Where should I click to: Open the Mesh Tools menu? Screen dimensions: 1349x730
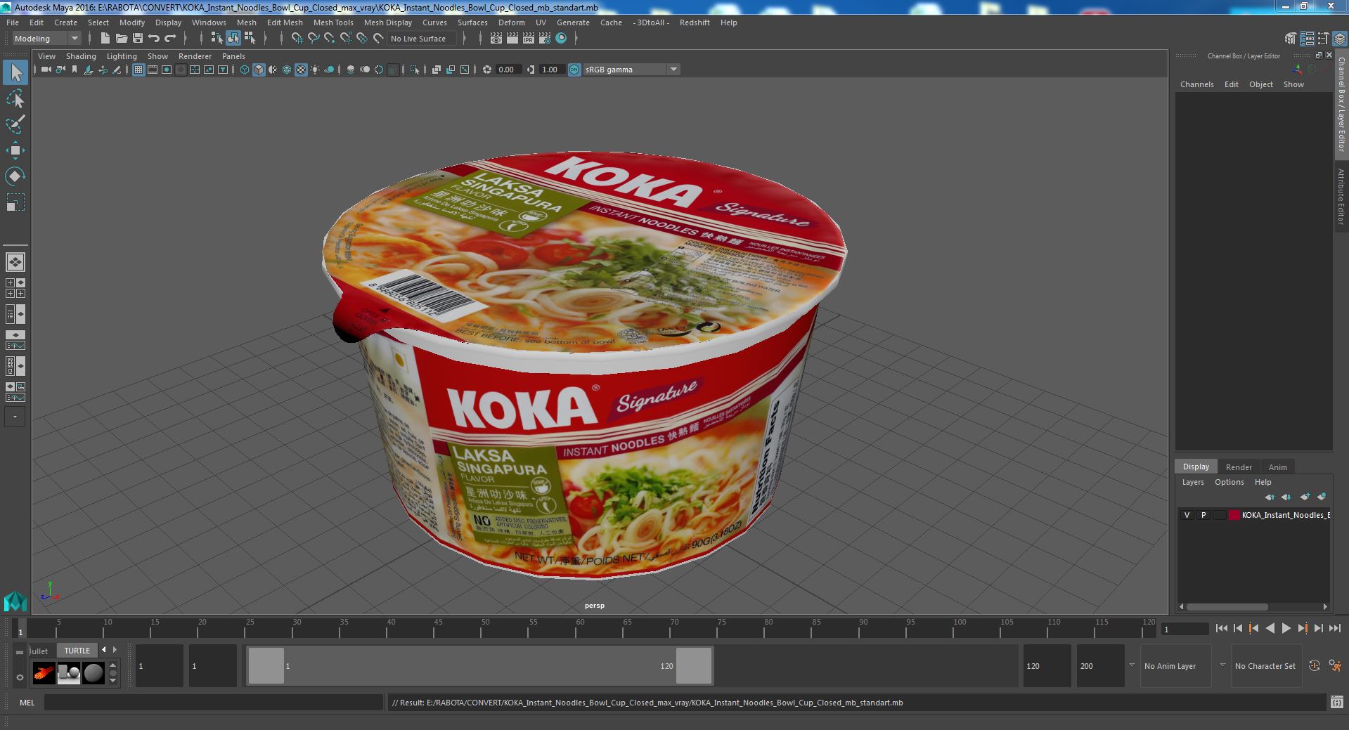point(333,22)
